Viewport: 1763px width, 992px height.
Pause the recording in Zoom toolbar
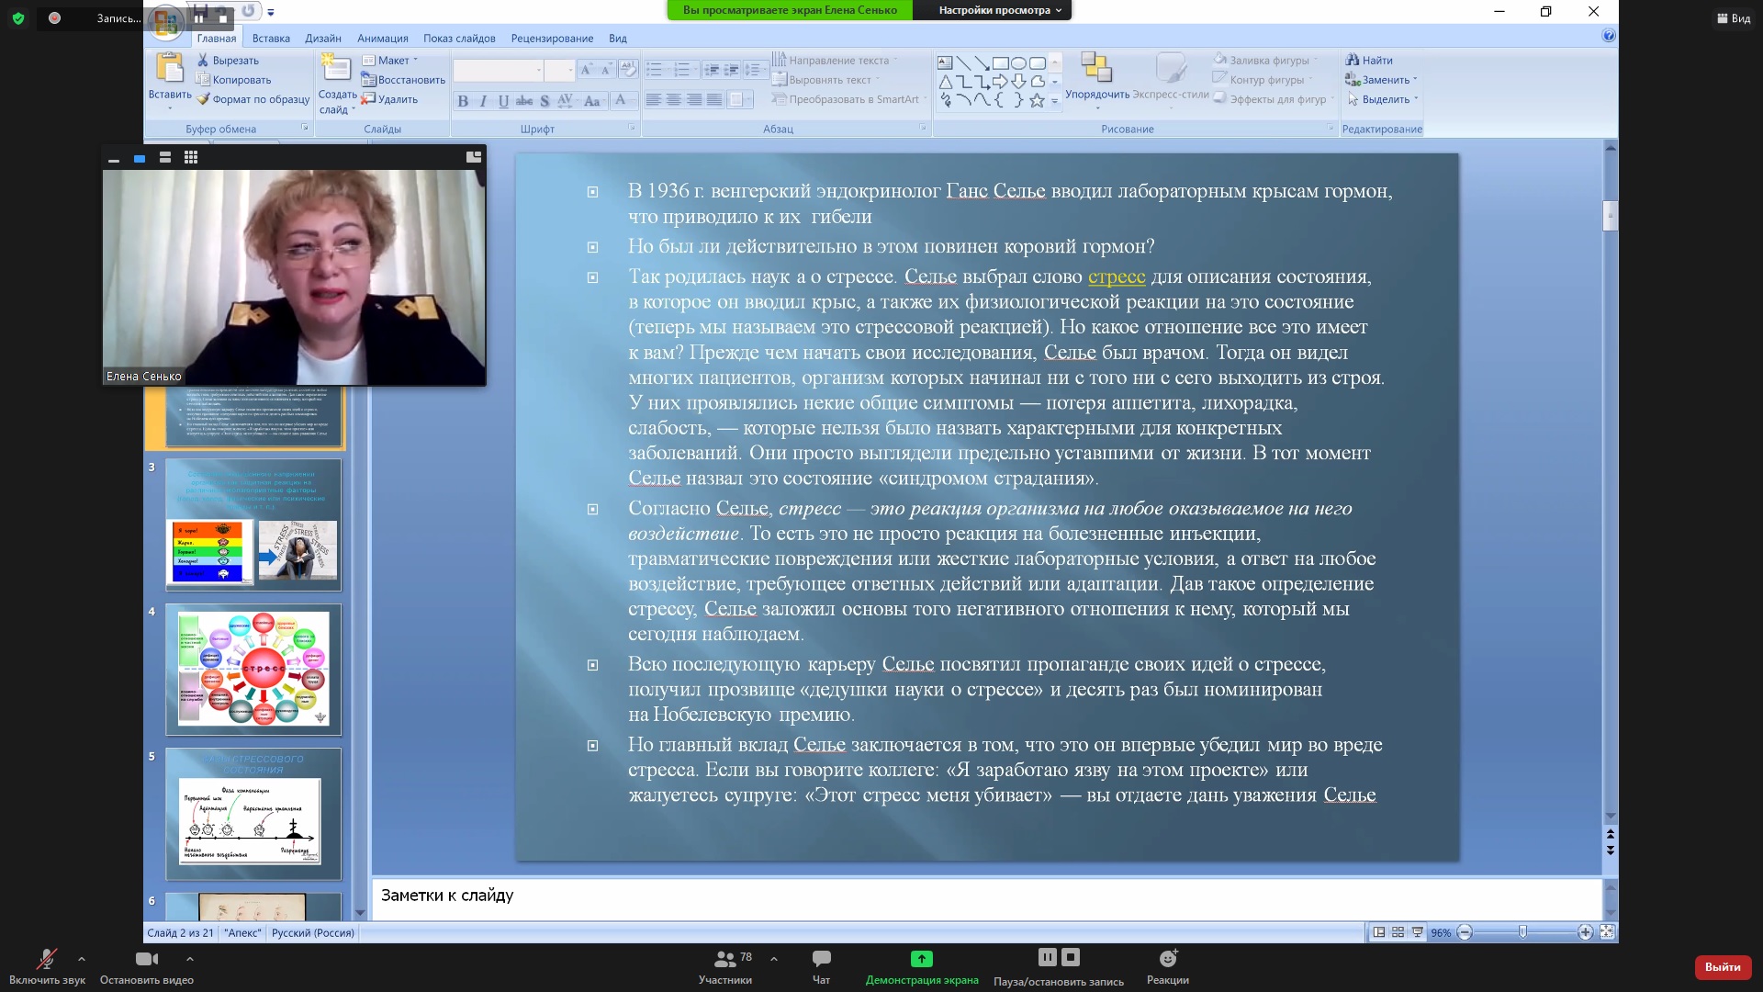click(1047, 957)
